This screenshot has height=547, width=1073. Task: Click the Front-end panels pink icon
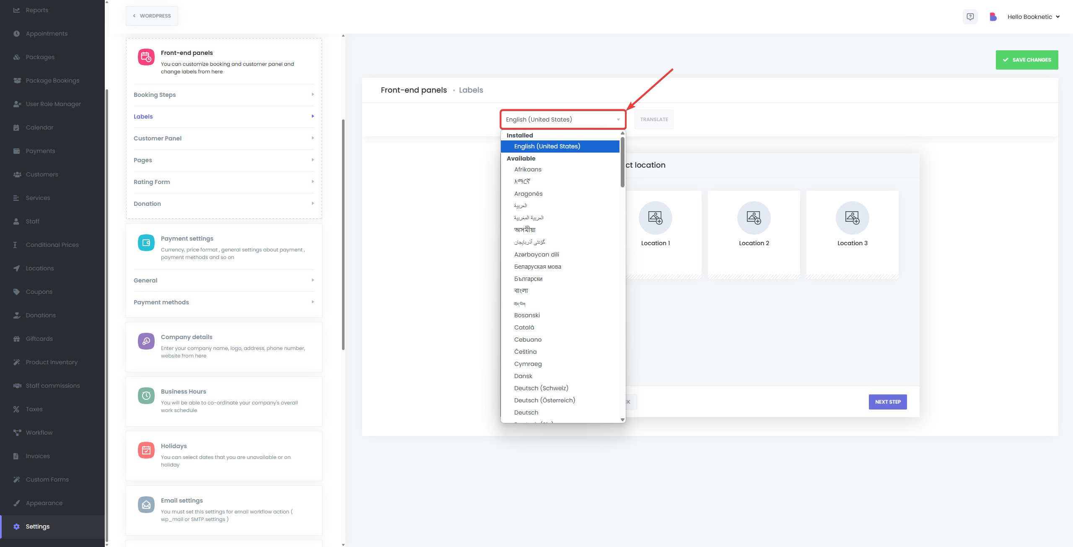click(x=146, y=57)
